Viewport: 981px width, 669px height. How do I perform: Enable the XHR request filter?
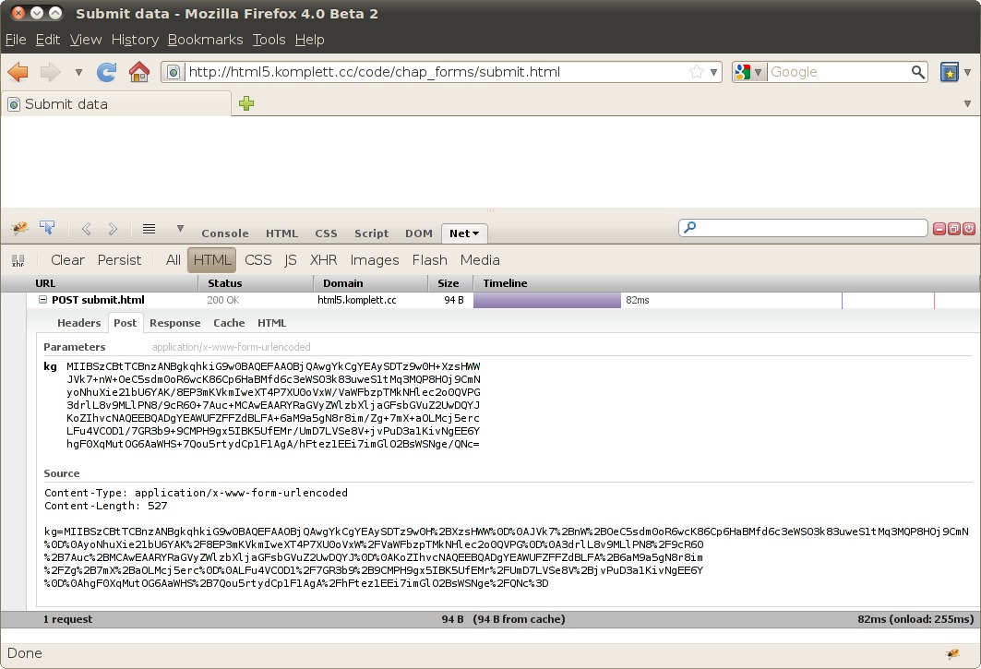323,260
